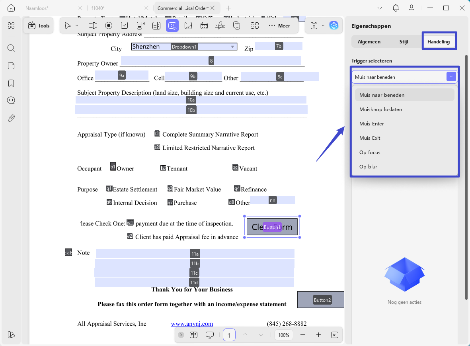470x346 pixels.
Task: Switch to the f1040* tab
Action: 98,8
